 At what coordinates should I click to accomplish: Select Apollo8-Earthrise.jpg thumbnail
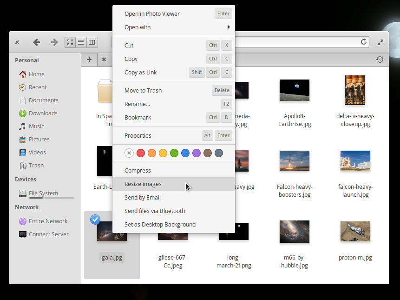[x=295, y=90]
